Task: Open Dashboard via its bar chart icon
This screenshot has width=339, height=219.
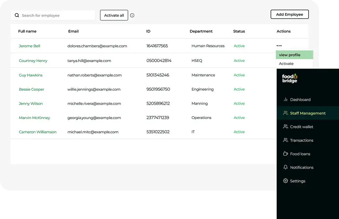Action: pos(285,99)
